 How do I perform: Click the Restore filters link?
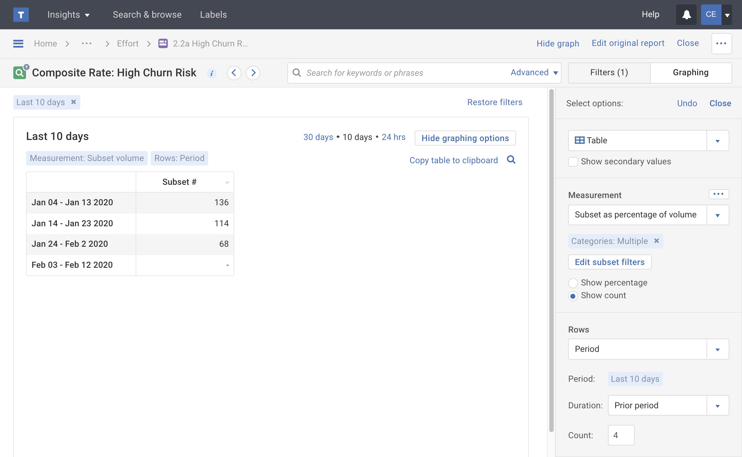(x=494, y=102)
